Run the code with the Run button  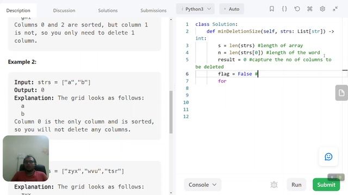(x=296, y=185)
